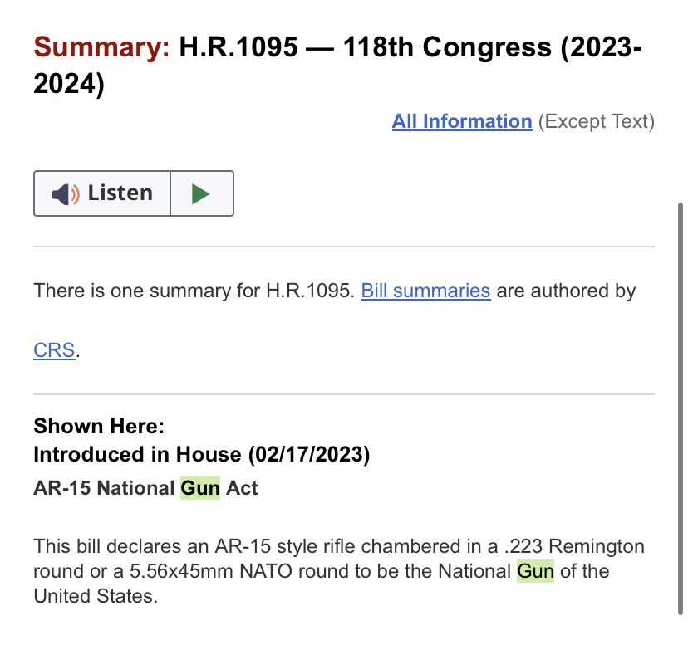Click the vertical scrollbar thumb
The image size is (688, 645).
[x=680, y=408]
